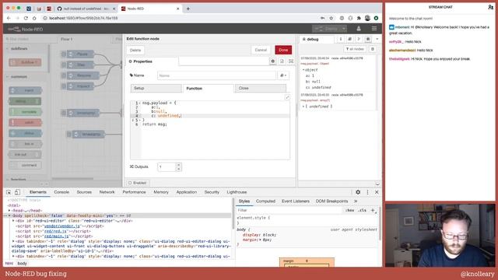Switch to GitHub null instead of undefined tab
The image size is (498, 280).
tap(86, 9)
